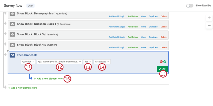The height and width of the screenshot is (106, 213).
Task: Zoom out using the minus button
Action: (x=209, y=25)
